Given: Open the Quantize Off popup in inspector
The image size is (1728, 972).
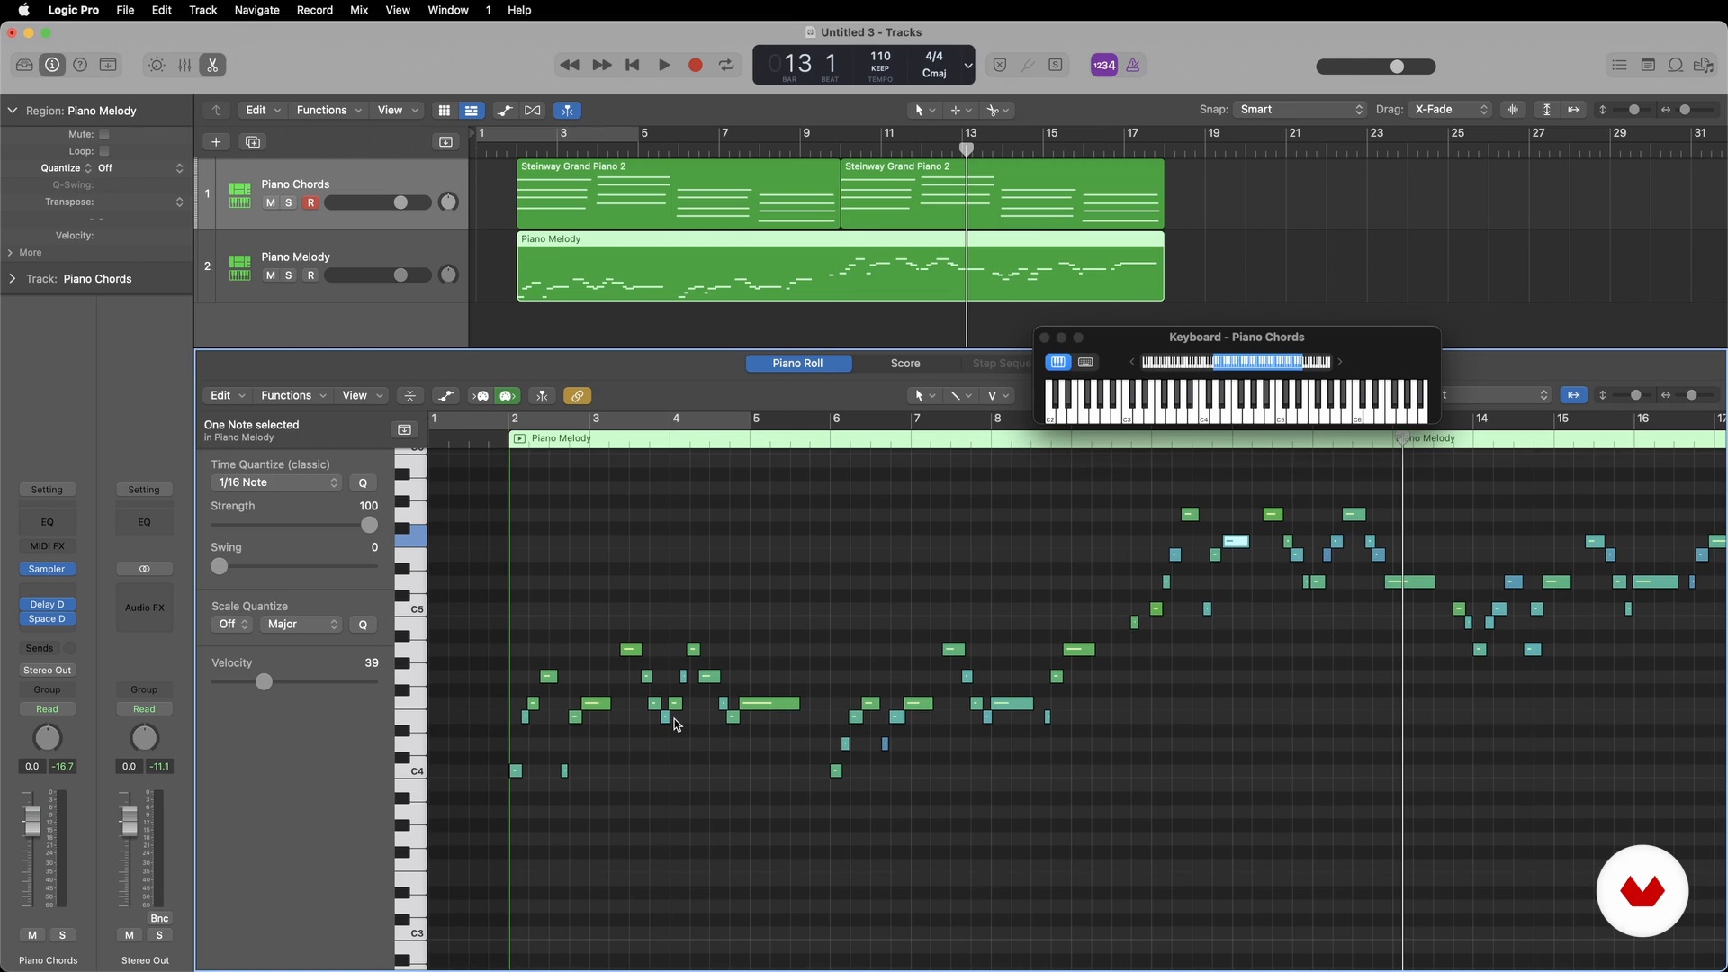Looking at the screenshot, I should pyautogui.click(x=139, y=168).
